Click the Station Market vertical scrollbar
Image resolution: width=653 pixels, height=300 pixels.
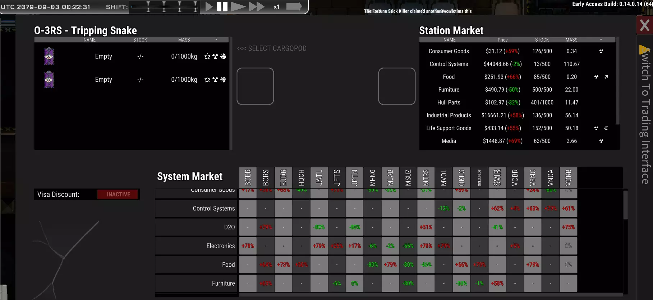coord(618,81)
